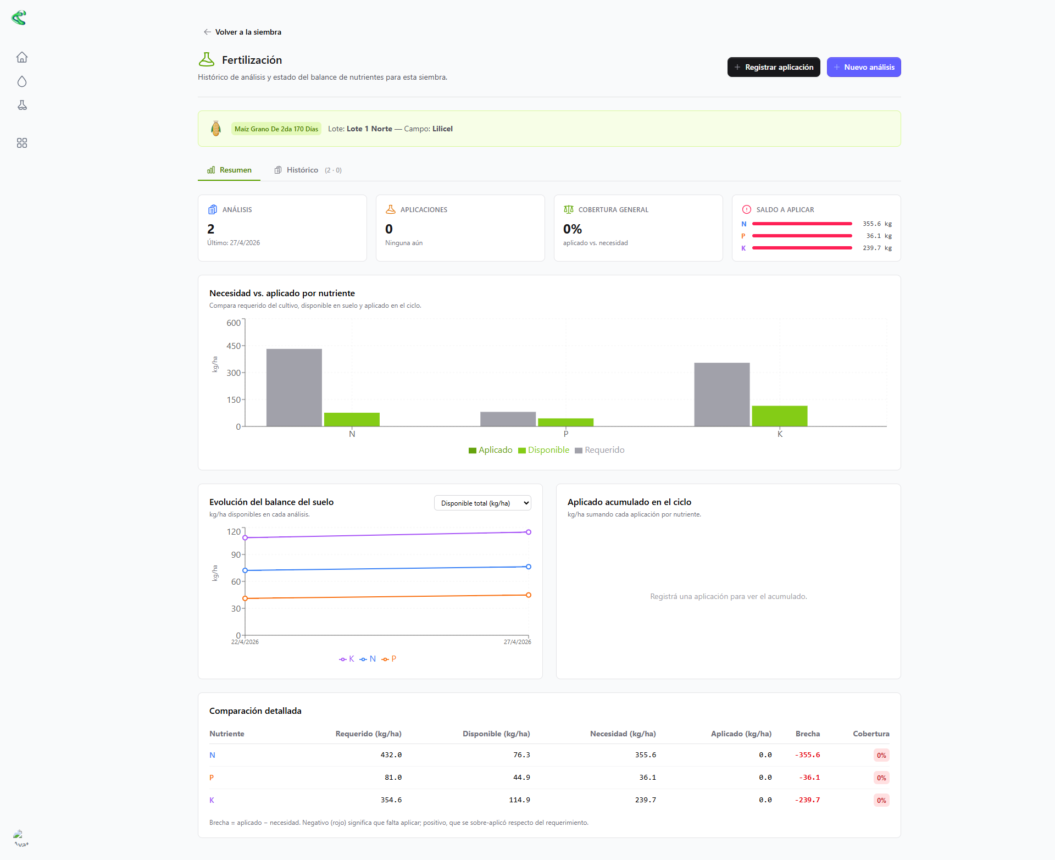This screenshot has height=860, width=1055.
Task: Click the green app logo
Action: (x=19, y=18)
